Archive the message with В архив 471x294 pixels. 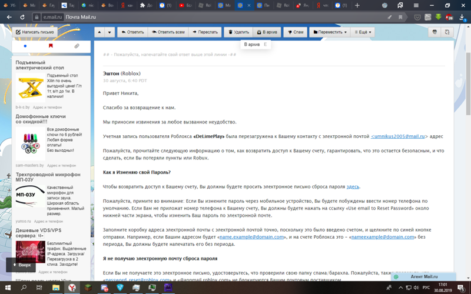tap(267, 32)
